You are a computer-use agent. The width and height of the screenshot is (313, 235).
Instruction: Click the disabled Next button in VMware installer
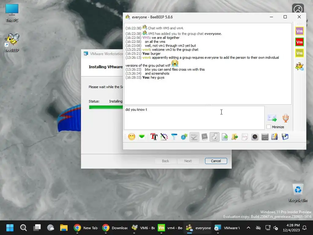coord(188,161)
